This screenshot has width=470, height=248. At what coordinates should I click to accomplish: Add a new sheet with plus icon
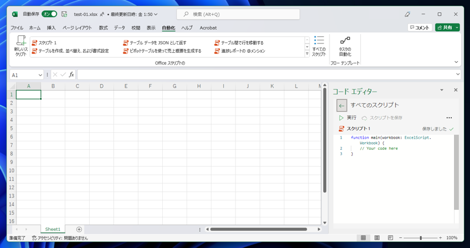[79, 229]
